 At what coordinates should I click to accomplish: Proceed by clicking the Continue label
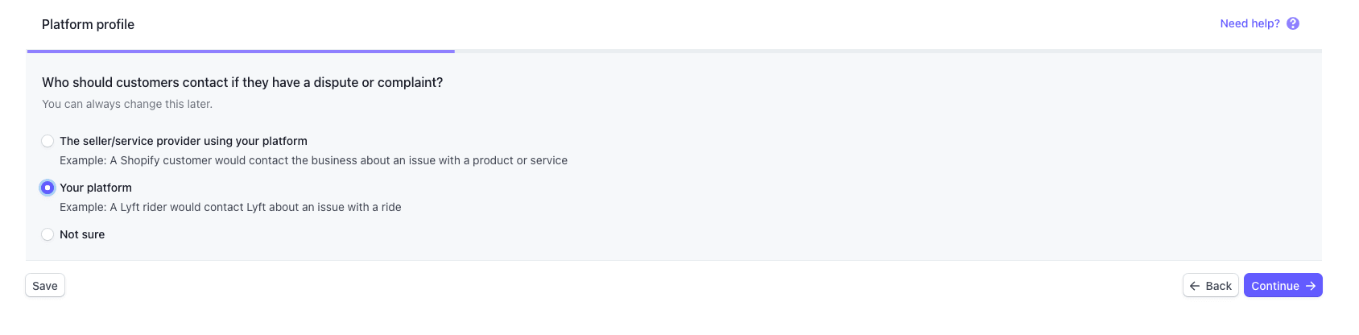tap(1274, 286)
